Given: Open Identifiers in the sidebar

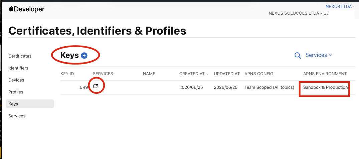Looking at the screenshot, I should coord(18,68).
